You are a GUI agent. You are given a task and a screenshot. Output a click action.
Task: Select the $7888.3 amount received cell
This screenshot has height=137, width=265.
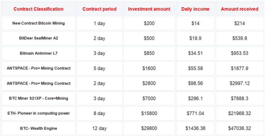239,98
